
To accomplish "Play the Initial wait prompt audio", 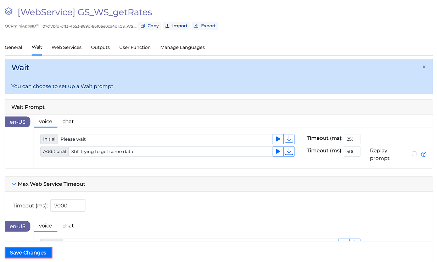I will pos(278,139).
